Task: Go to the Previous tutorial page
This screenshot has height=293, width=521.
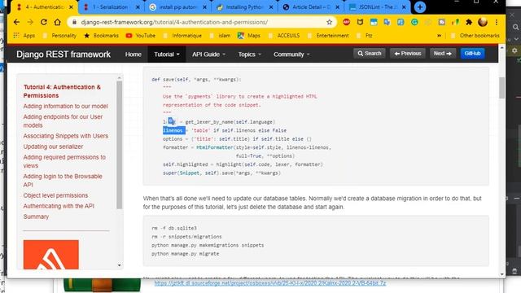Action: (x=407, y=54)
